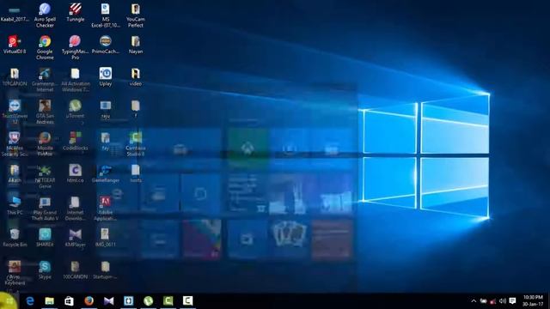Image resolution: width=550 pixels, height=309 pixels.
Task: Launch Play Grand Theft Auto V shortcut
Action: (45, 209)
